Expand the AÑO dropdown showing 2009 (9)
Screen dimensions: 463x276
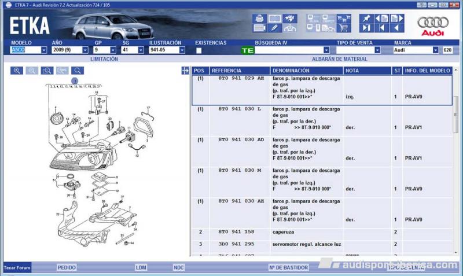(x=85, y=50)
